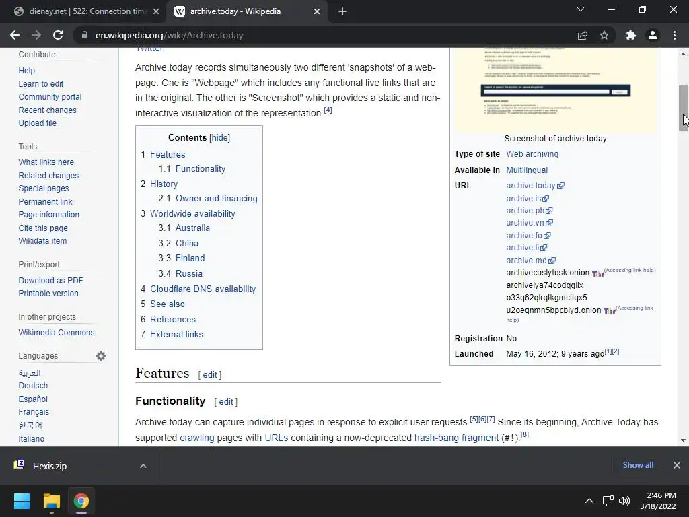The image size is (689, 517).
Task: Open Recent changes in sidebar
Action: (48, 110)
